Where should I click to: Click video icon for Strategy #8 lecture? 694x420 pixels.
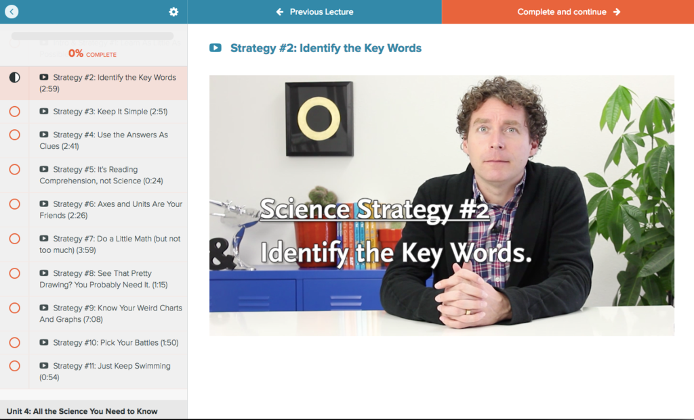44,273
